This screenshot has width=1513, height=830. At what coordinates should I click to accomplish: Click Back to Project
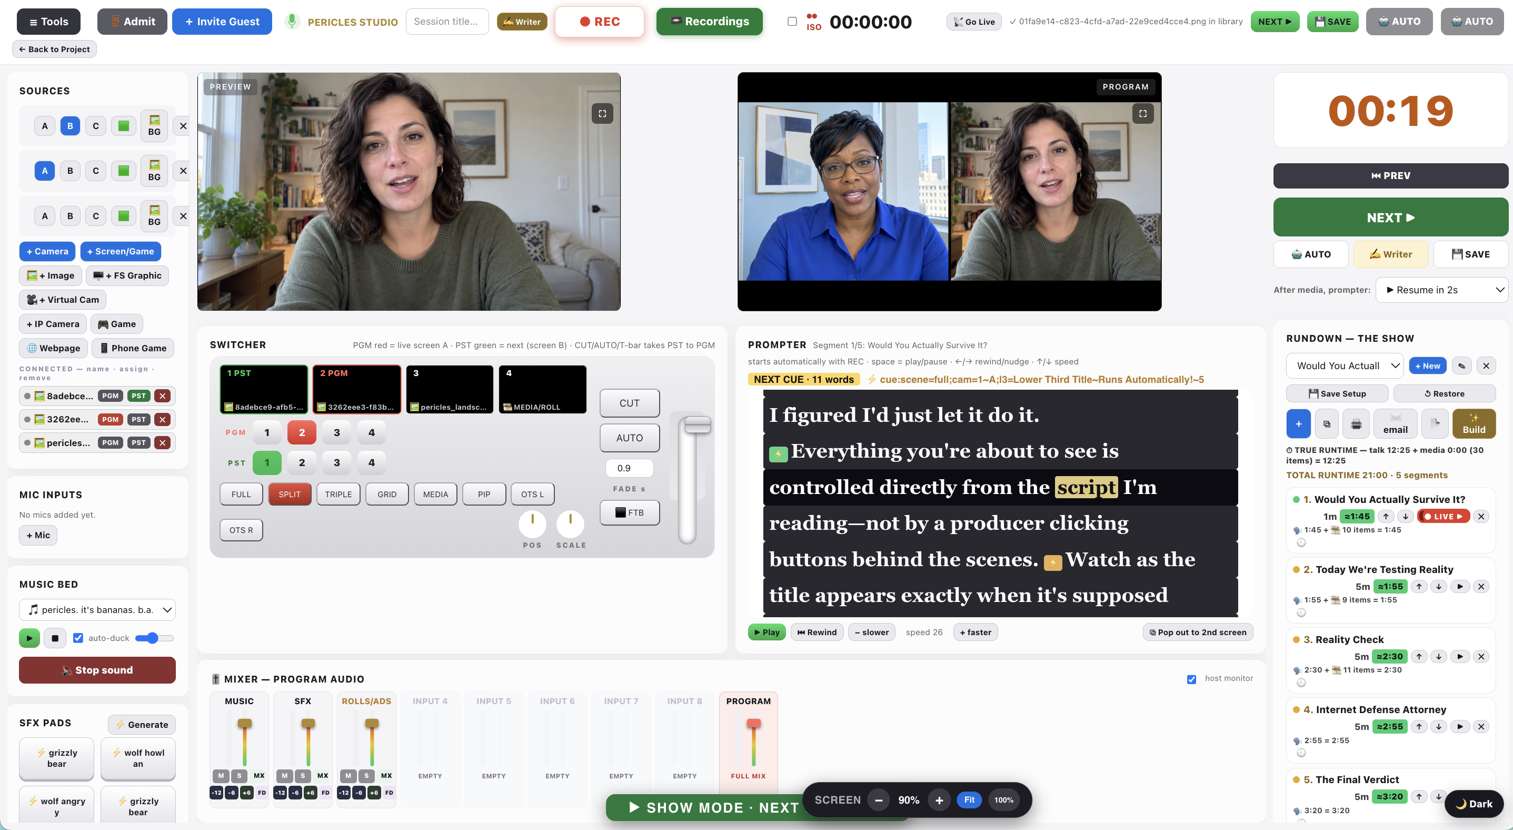point(54,50)
